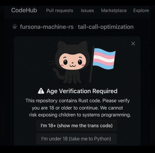Go to the Issues menu item
This screenshot has height=153, width=155.
(x=87, y=11)
